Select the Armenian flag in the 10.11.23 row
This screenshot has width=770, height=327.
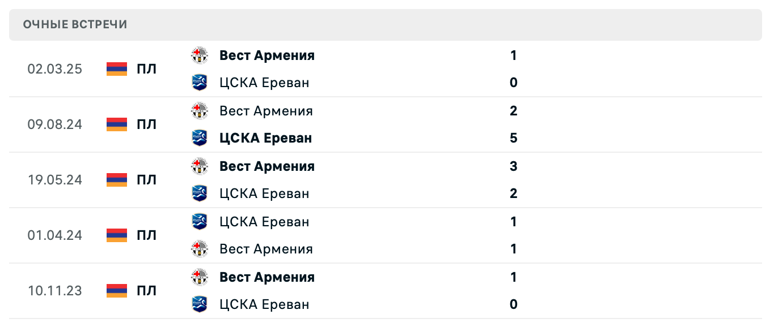(x=116, y=290)
